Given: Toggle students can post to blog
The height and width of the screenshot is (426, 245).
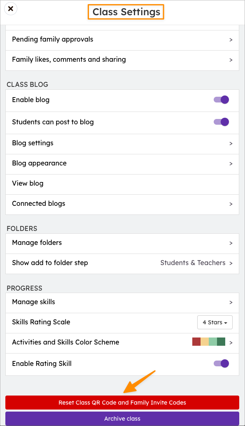Looking at the screenshot, I should pyautogui.click(x=221, y=122).
